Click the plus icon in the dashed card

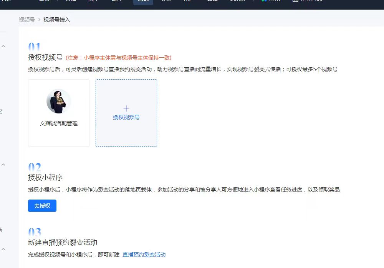click(126, 108)
